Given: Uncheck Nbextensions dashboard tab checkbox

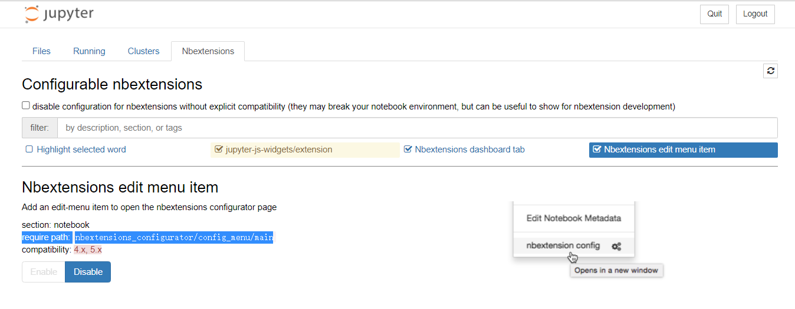Looking at the screenshot, I should 408,149.
